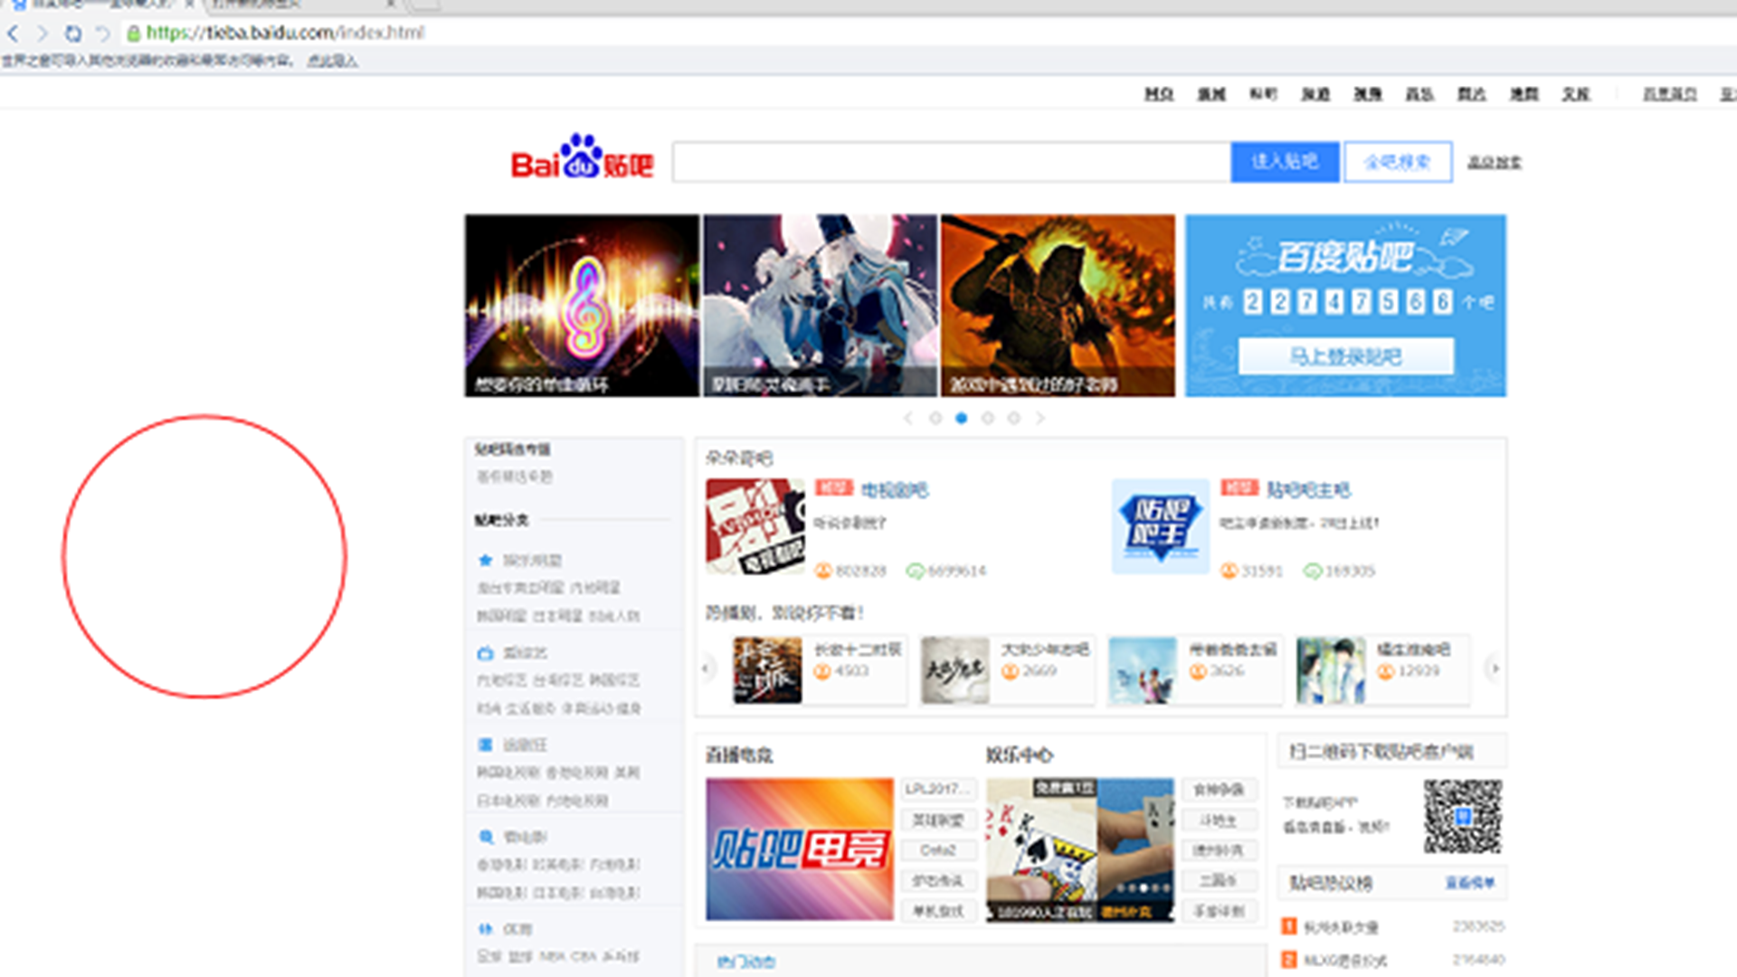The image size is (1737, 977).
Task: Open the music treble clef banner thumbnail
Action: [582, 305]
